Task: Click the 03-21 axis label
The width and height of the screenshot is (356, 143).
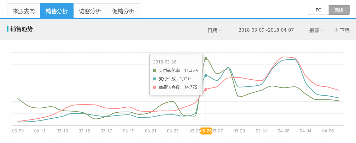Action: click(150, 131)
